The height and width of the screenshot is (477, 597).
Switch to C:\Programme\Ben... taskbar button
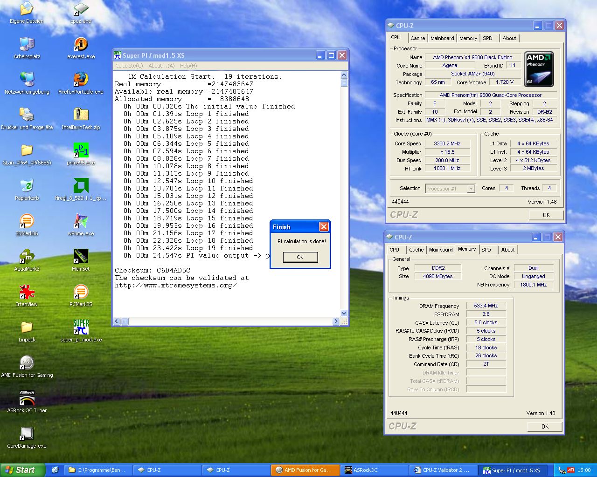click(x=98, y=470)
